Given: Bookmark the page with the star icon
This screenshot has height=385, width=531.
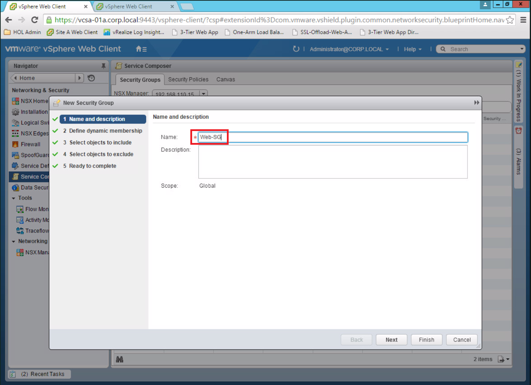Looking at the screenshot, I should (x=510, y=20).
